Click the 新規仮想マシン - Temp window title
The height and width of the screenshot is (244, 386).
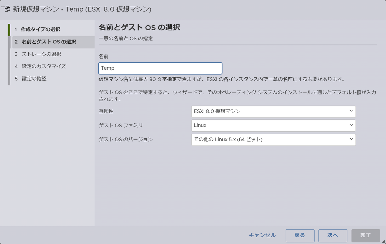[x=82, y=9]
